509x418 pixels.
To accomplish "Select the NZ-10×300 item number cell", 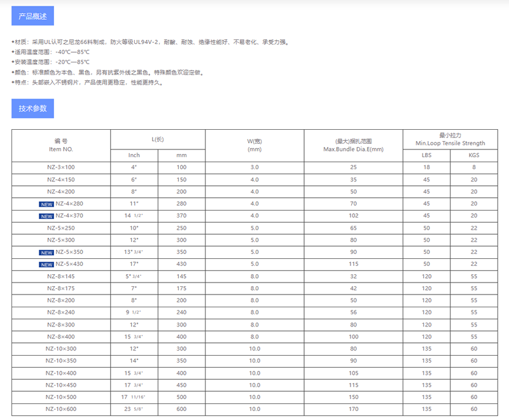I will click(61, 349).
